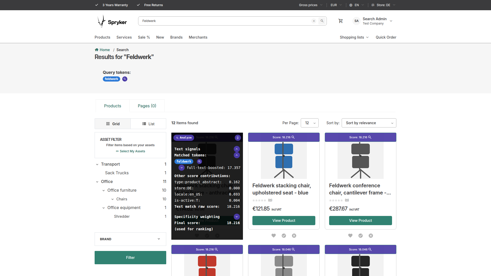View Product for blue stacking chair

pos(284,221)
